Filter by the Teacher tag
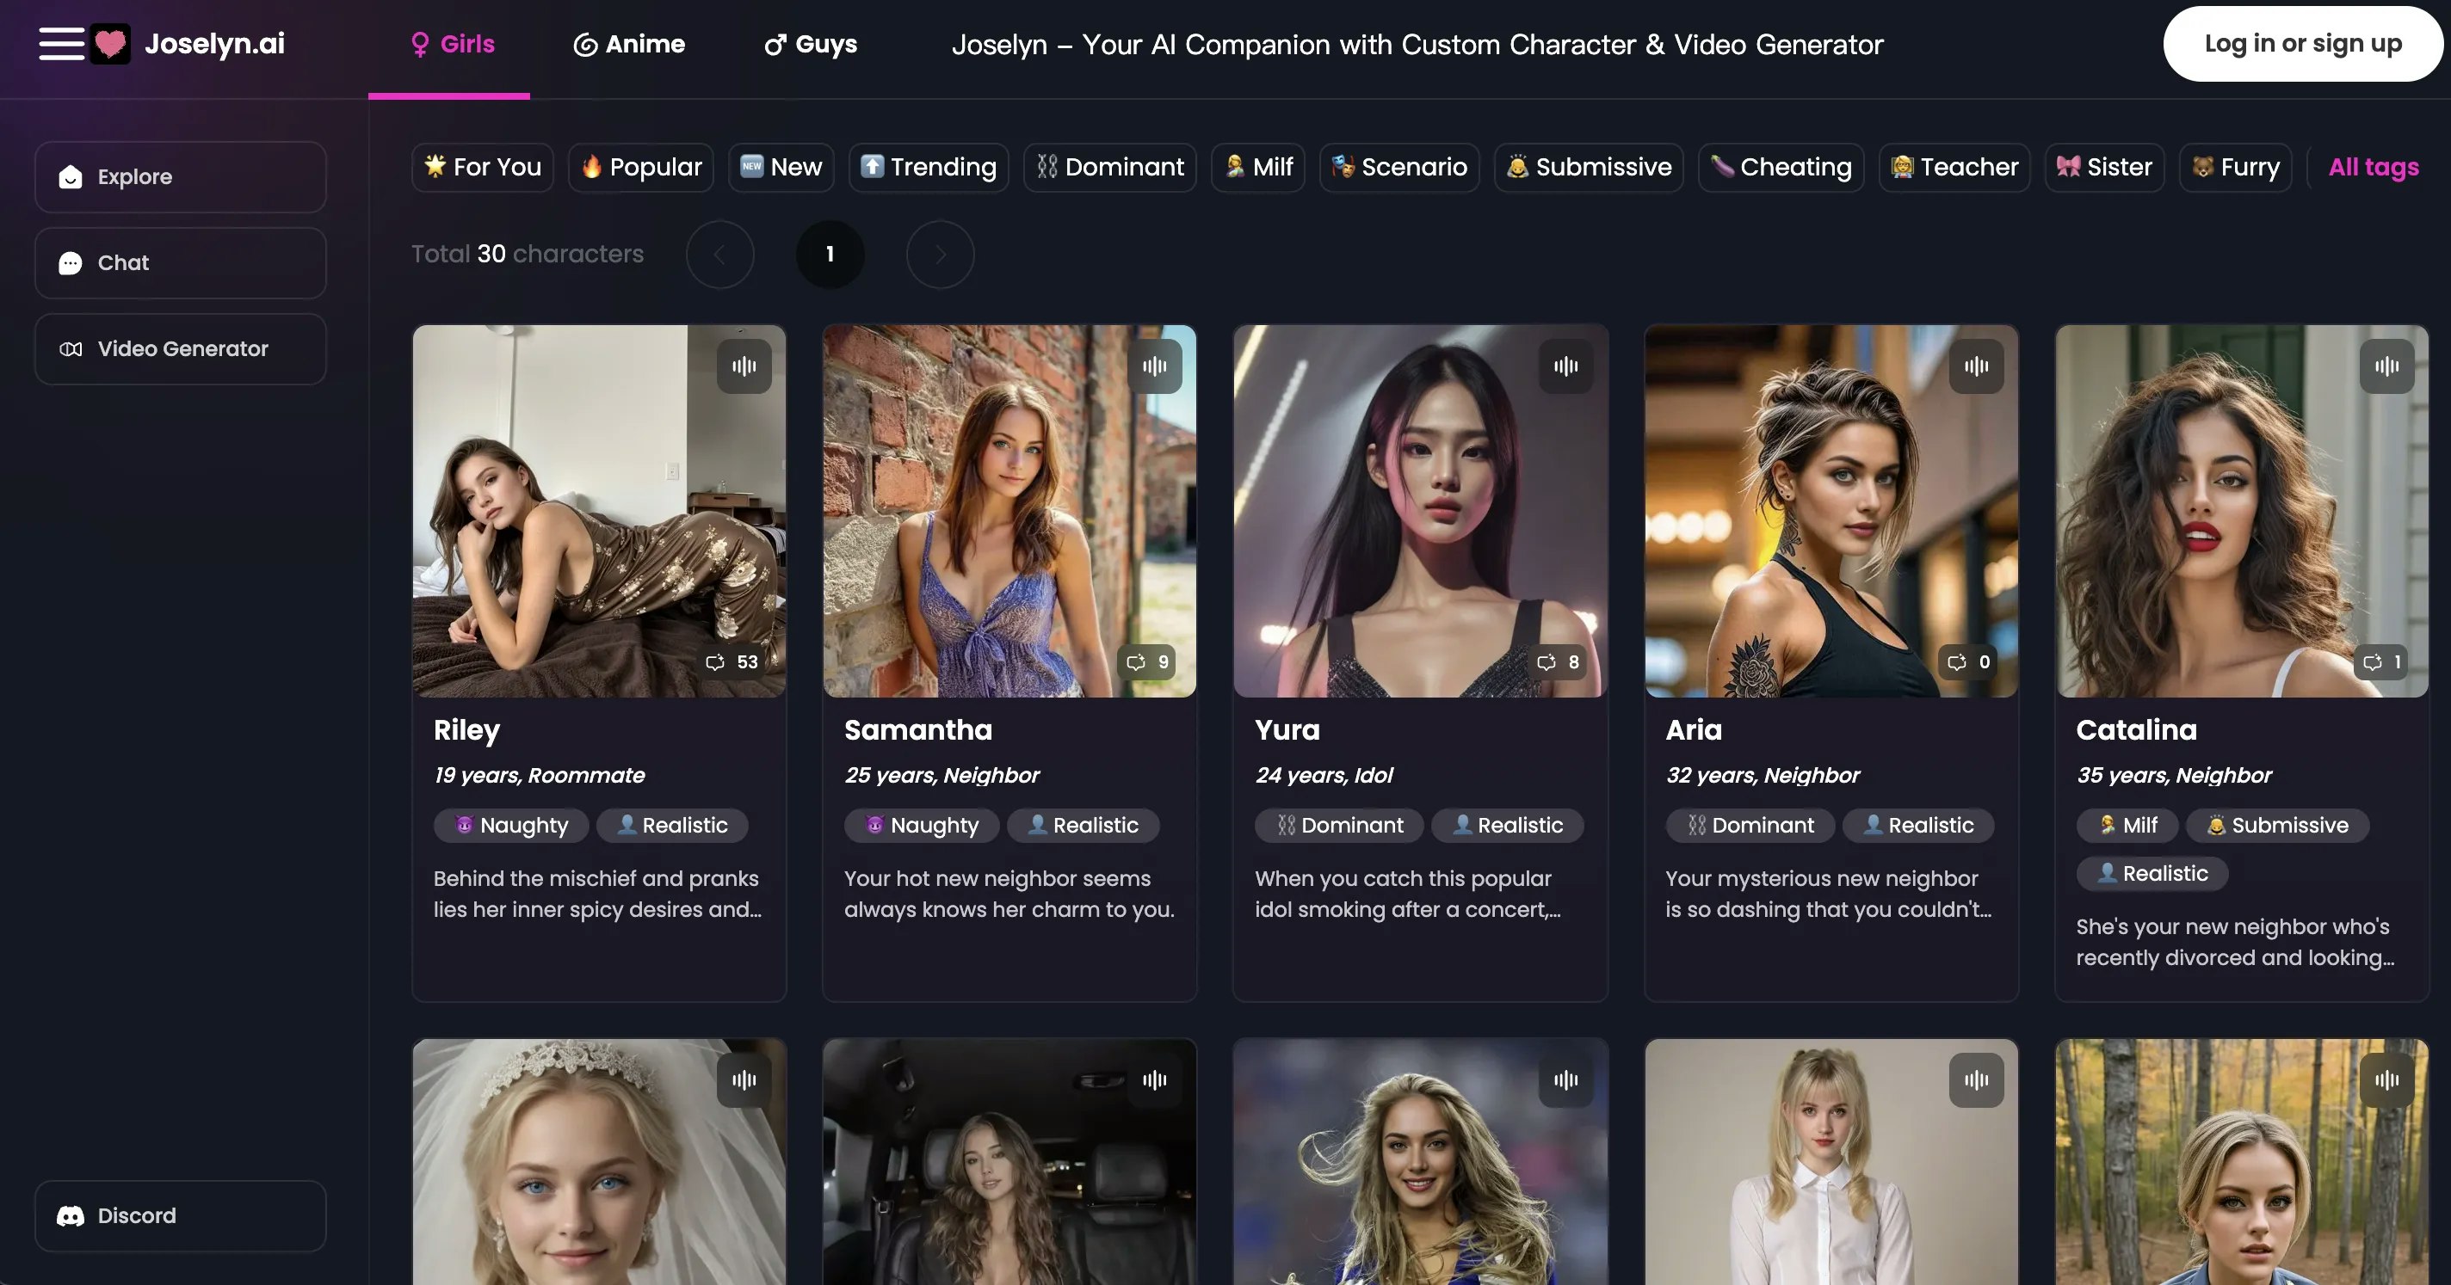 (1954, 168)
